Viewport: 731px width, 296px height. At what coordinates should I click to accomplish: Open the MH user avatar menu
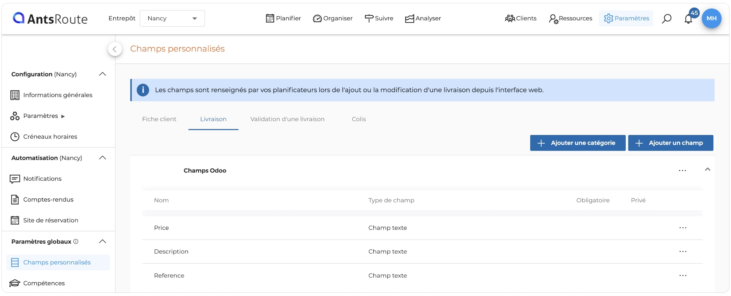pos(711,18)
